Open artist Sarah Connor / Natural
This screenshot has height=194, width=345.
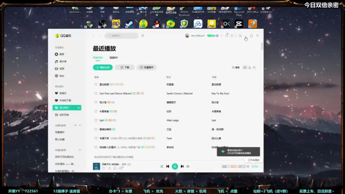[x=179, y=94]
